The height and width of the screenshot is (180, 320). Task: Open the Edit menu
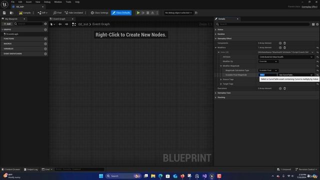coord(20,2)
